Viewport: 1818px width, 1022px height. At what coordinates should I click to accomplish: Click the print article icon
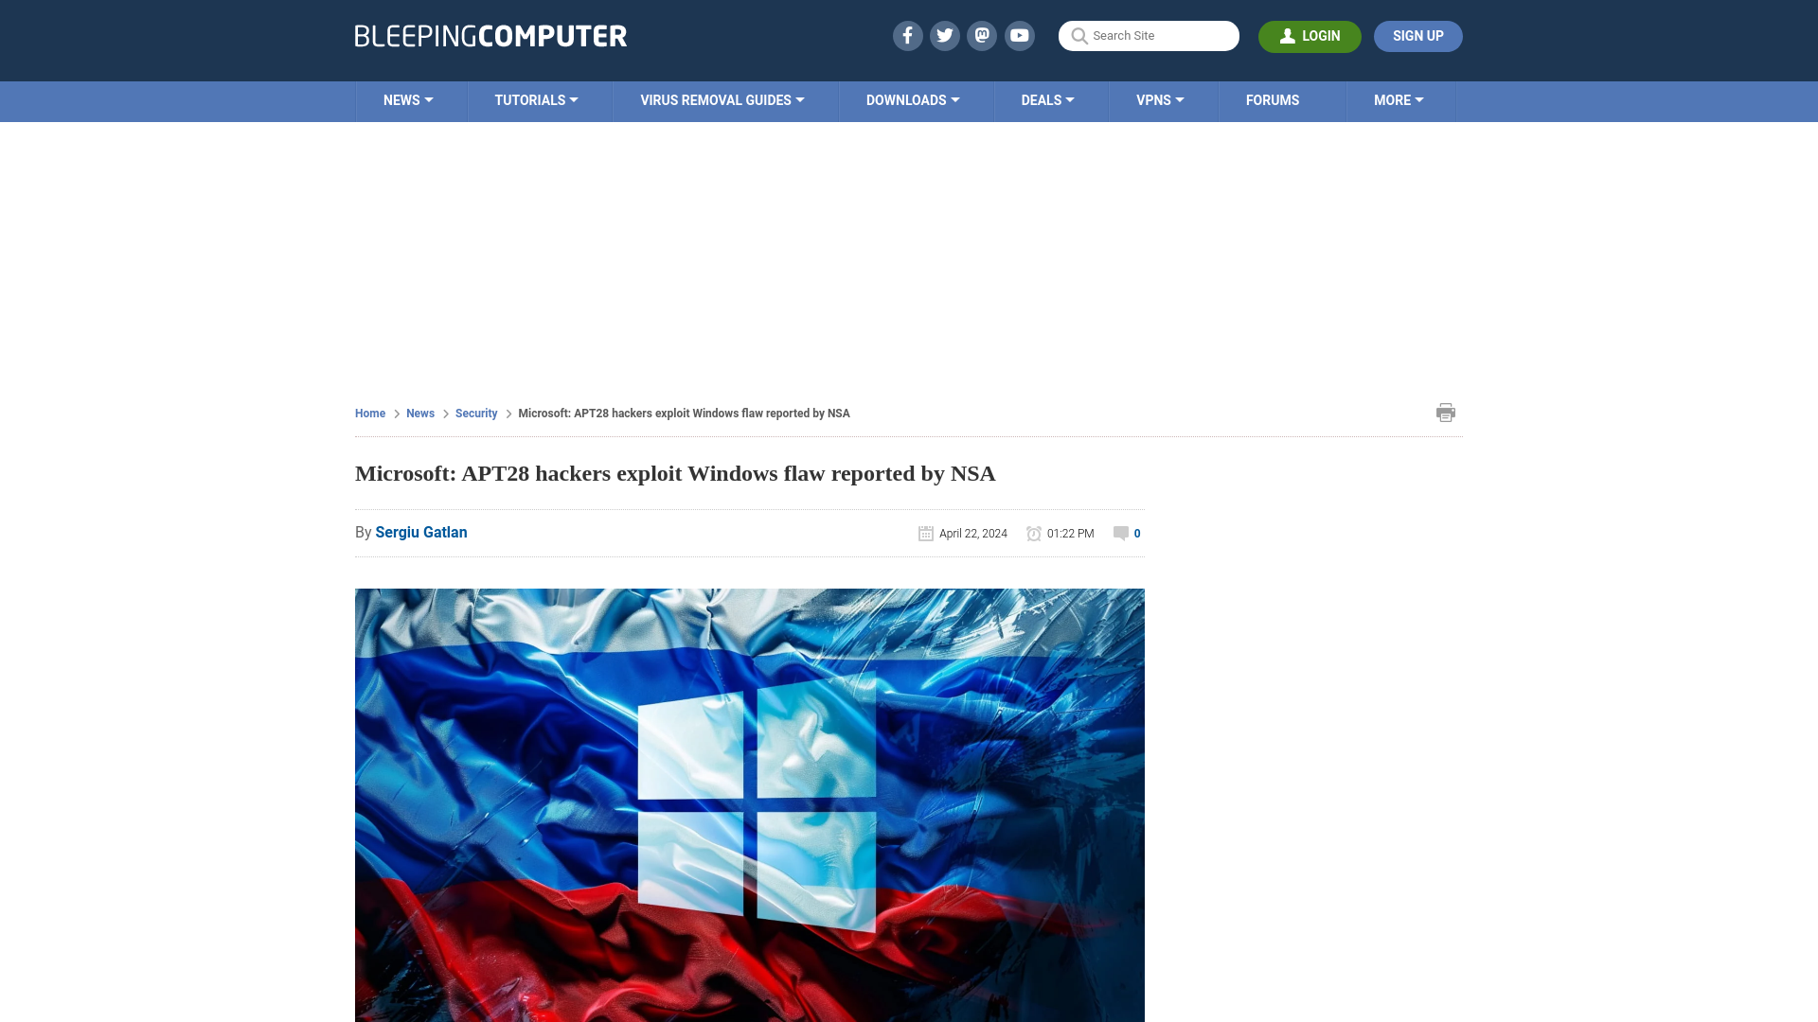coord(1445,412)
